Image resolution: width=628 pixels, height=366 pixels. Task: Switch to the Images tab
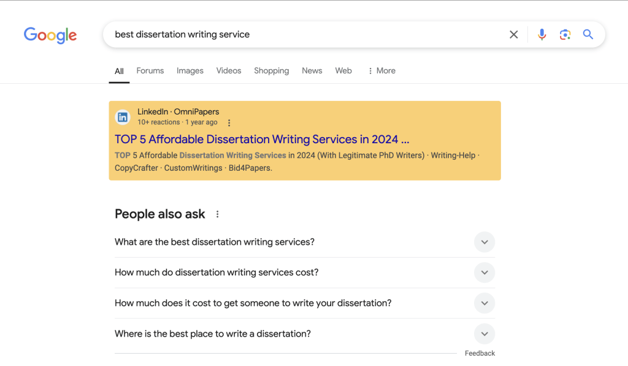tap(190, 71)
